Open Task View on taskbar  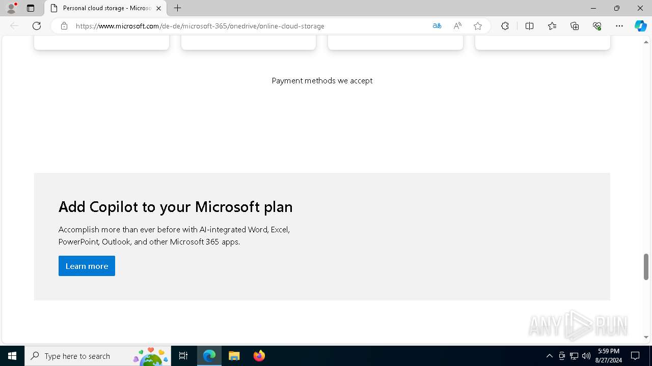(183, 356)
